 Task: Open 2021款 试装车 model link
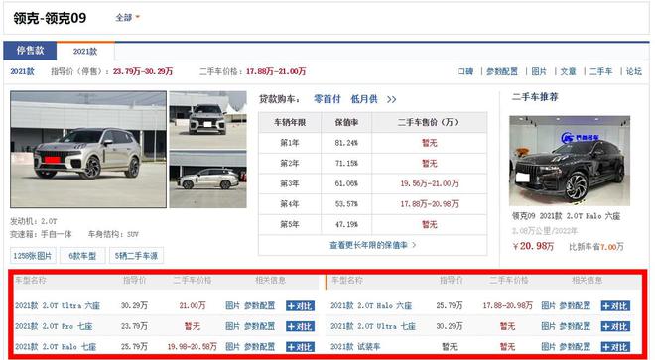click(x=355, y=347)
